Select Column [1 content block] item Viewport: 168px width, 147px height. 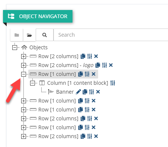pyautogui.click(x=78, y=83)
